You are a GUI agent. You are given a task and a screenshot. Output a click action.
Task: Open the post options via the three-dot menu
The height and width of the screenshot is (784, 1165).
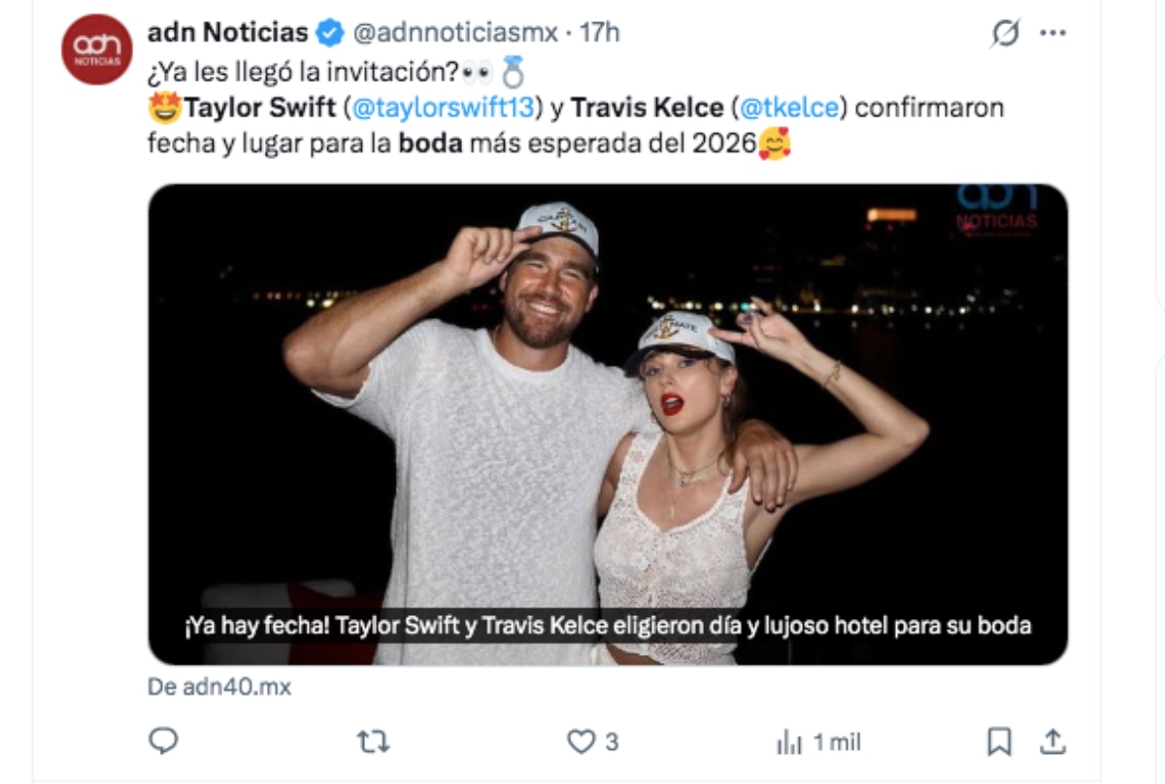[x=1052, y=30]
